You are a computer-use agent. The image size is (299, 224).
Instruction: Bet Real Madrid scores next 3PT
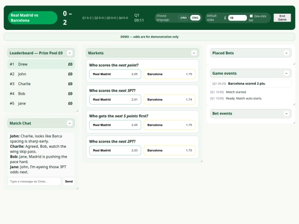[x=115, y=100]
